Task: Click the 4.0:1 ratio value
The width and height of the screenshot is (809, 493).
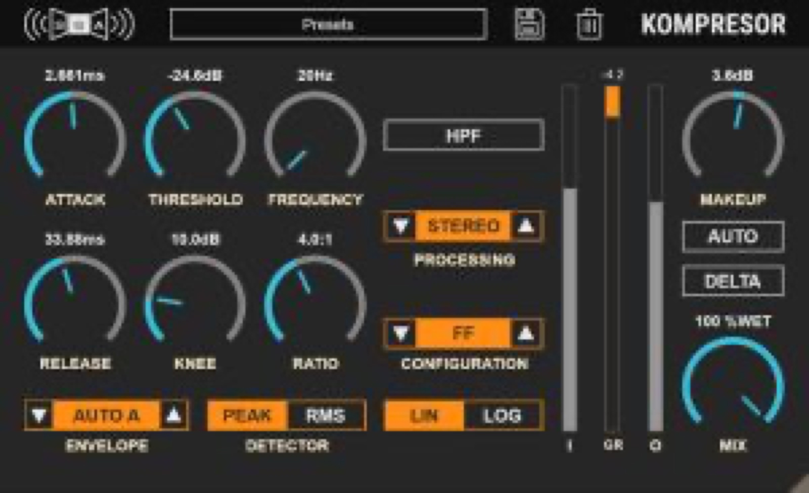Action: pos(315,239)
